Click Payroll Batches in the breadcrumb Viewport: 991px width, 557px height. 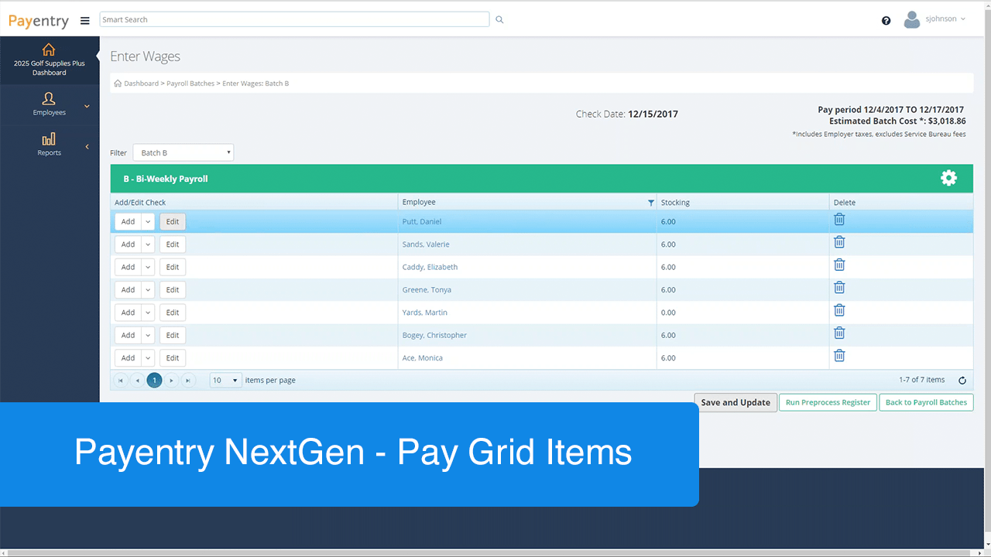tap(190, 83)
